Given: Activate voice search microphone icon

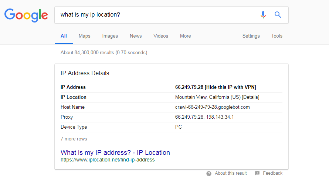Looking at the screenshot, I should click(x=263, y=15).
